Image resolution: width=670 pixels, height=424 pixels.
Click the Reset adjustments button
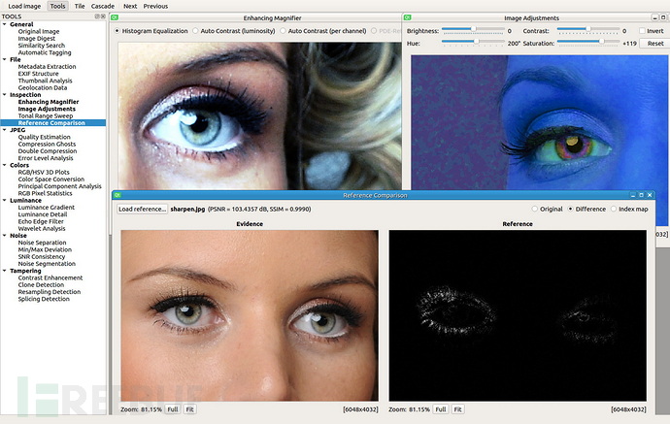655,43
